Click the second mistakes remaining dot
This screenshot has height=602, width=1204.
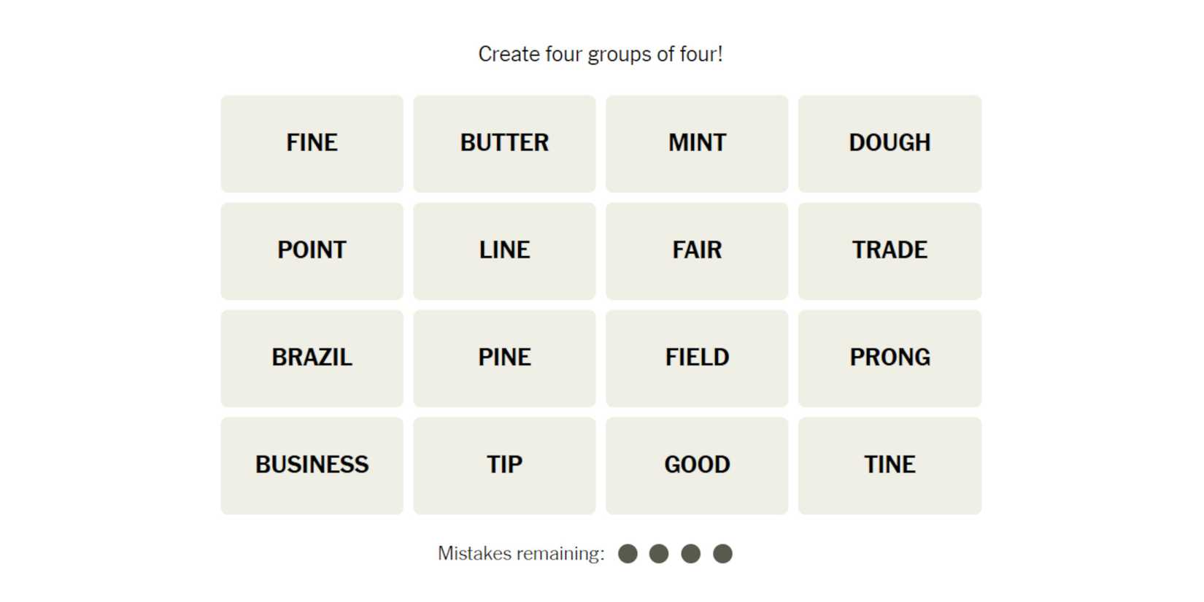pyautogui.click(x=659, y=554)
